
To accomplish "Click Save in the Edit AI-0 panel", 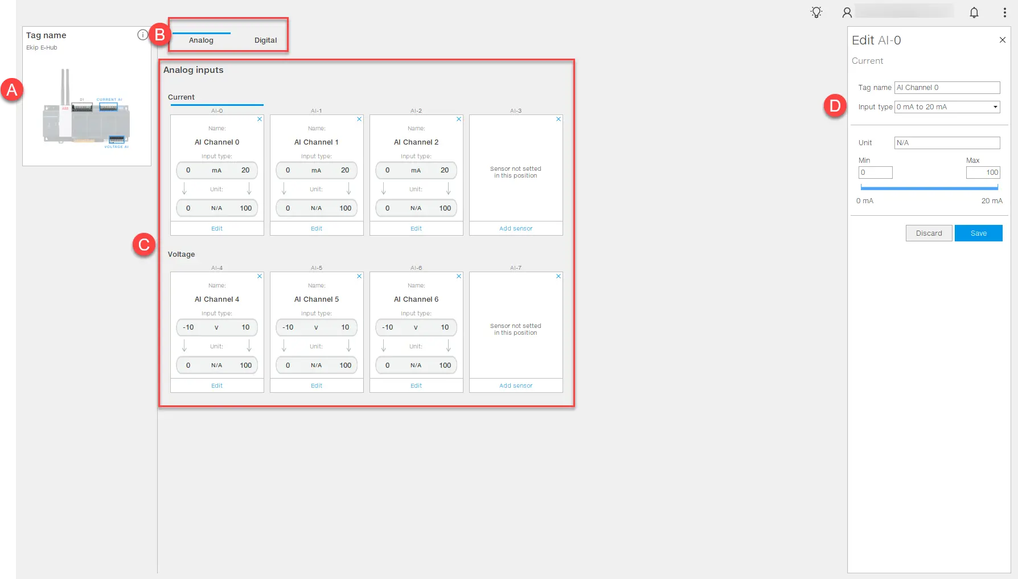I will pos(978,233).
